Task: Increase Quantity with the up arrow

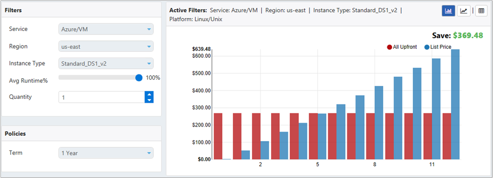Action: click(149, 94)
